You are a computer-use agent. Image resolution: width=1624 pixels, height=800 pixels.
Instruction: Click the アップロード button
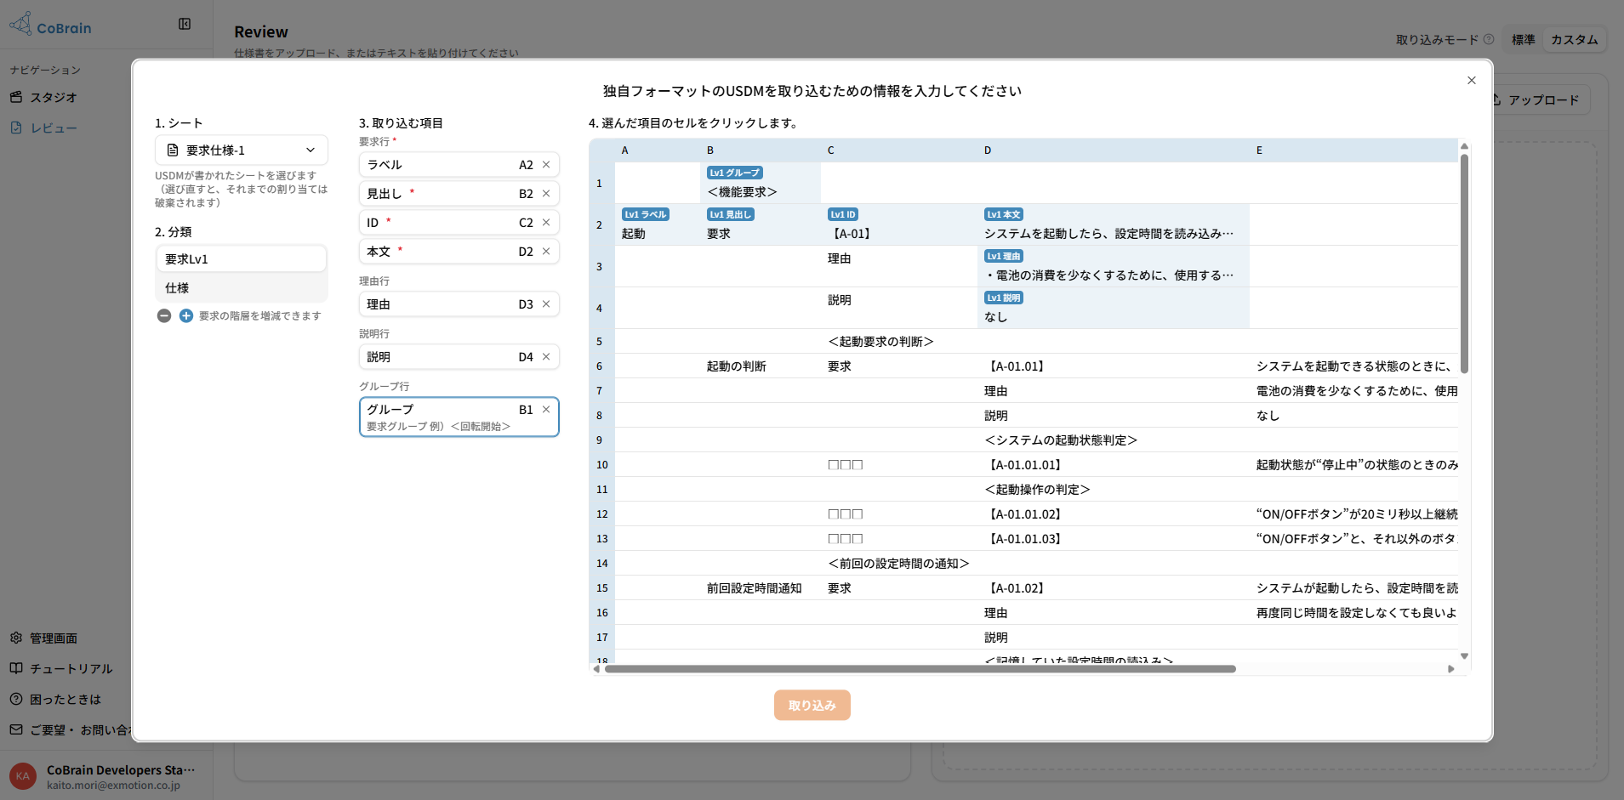pyautogui.click(x=1544, y=100)
